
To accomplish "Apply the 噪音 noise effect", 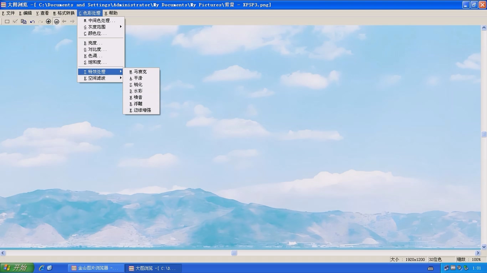I will click(x=141, y=97).
